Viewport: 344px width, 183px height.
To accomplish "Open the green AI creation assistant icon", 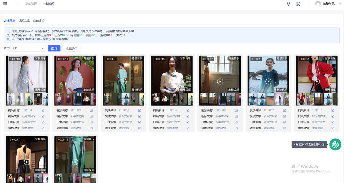I will [x=335, y=144].
